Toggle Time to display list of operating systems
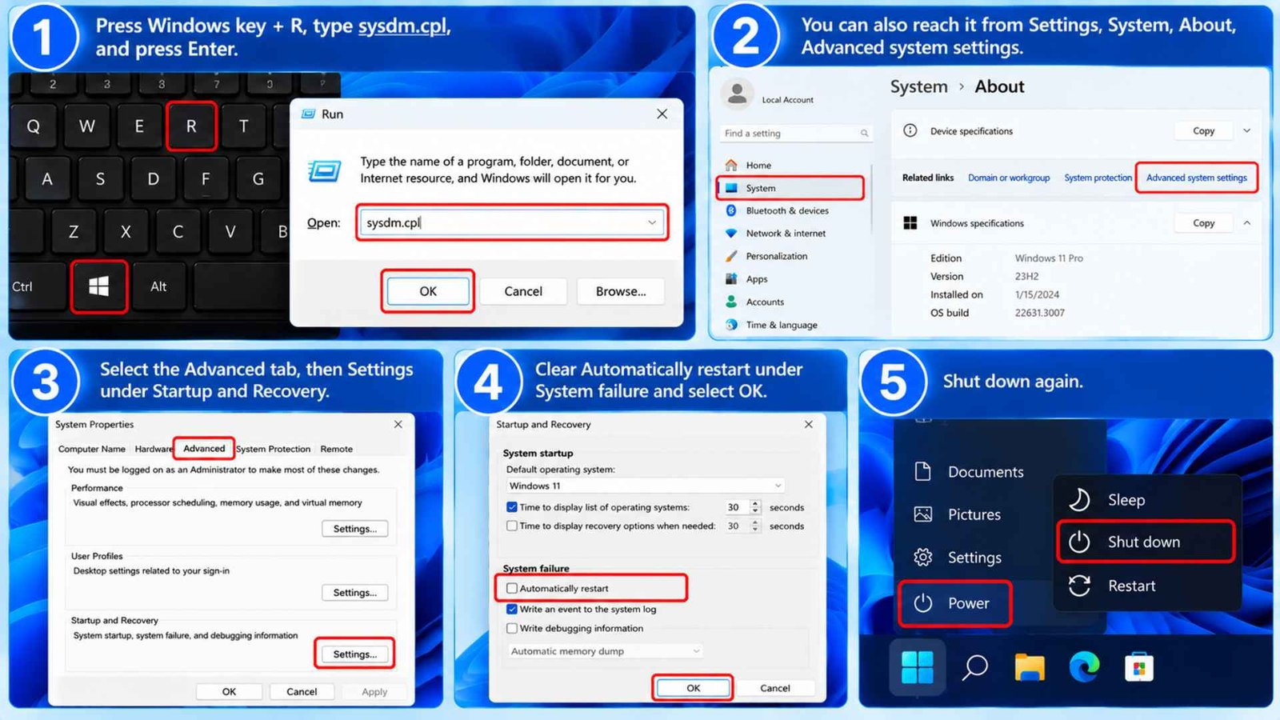 pos(512,507)
